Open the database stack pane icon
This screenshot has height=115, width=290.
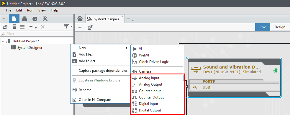(x=24, y=19)
